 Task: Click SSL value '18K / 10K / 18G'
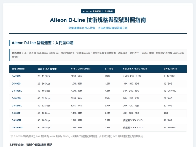pos(131,83)
